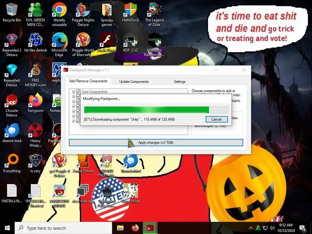The height and width of the screenshot is (234, 312).
Task: Open the !INSTALLIN text file
Action: click(12, 193)
